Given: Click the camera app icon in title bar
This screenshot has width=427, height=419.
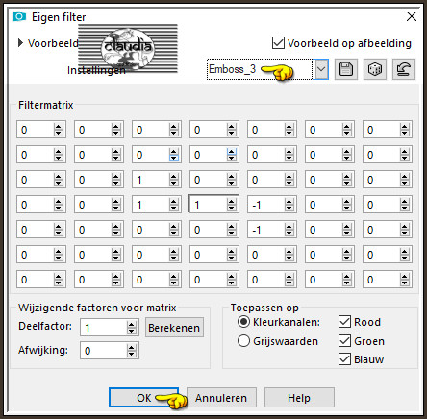Looking at the screenshot, I should tap(19, 16).
